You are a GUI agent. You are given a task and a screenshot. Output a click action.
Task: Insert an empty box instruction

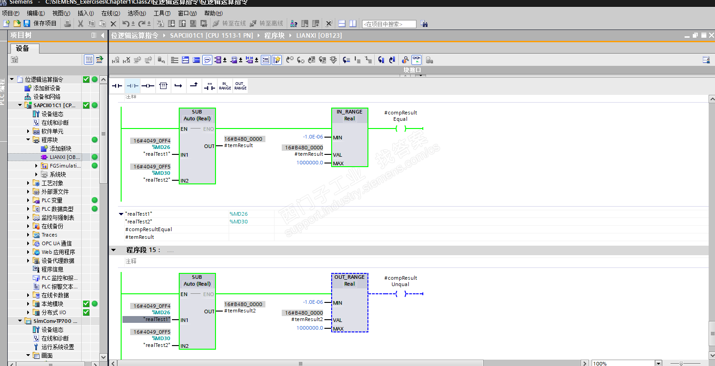point(163,86)
